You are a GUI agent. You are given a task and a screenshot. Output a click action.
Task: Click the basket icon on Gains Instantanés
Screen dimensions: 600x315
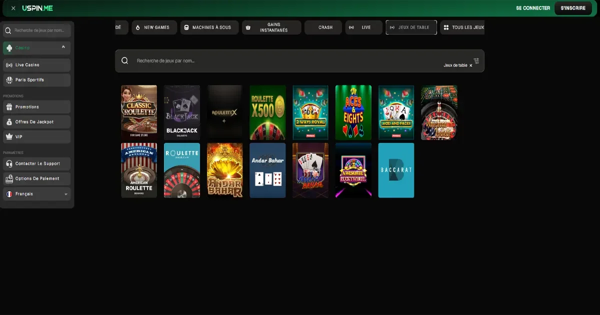click(248, 27)
